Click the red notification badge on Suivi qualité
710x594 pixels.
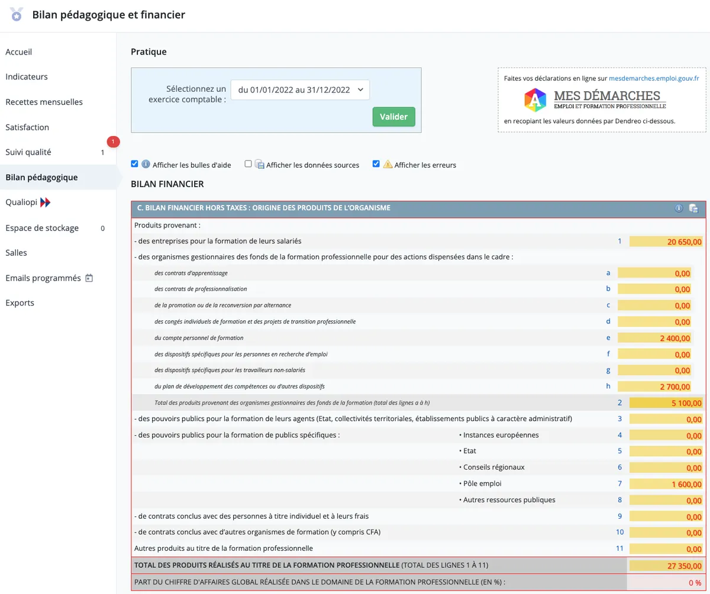click(x=113, y=142)
